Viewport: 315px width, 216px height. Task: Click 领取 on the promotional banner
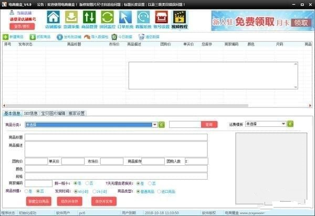pos(301,23)
